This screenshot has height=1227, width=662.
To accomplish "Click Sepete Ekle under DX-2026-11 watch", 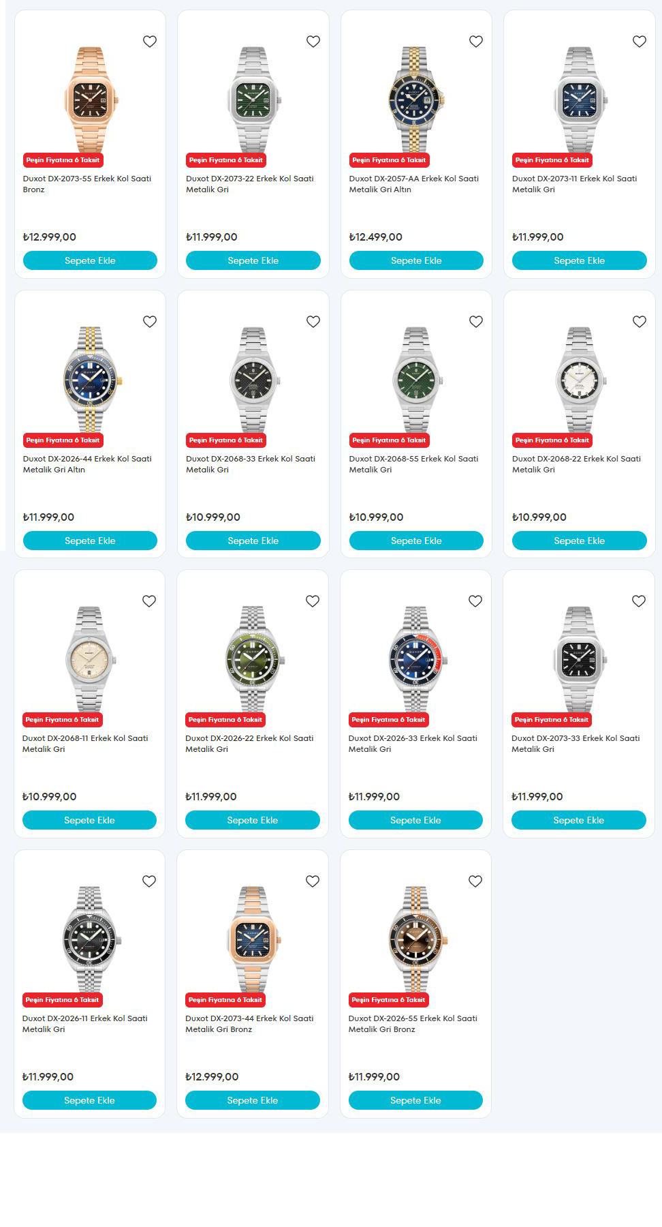I will click(x=89, y=1100).
